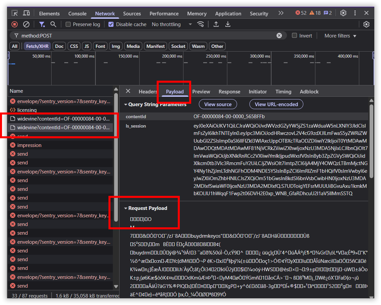The height and width of the screenshot is (305, 381).
Task: Stop recording network log
Action: coord(14,24)
